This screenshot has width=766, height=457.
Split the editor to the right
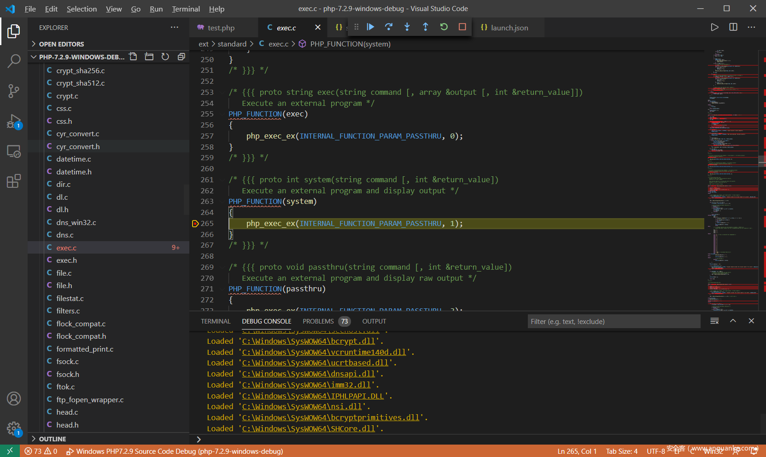tap(733, 28)
